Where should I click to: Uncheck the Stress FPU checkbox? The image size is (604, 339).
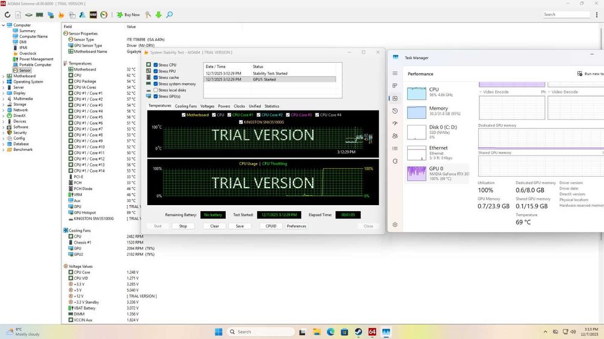point(156,71)
